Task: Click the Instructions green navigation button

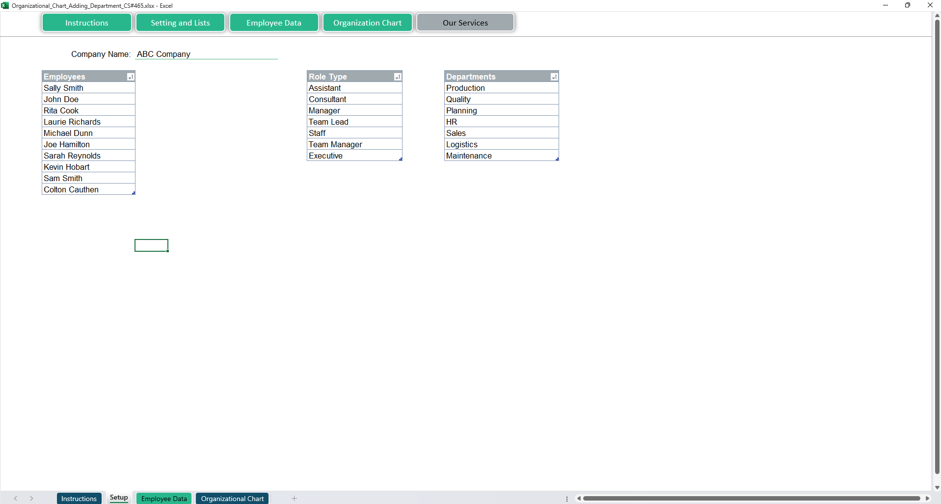Action: [x=87, y=23]
